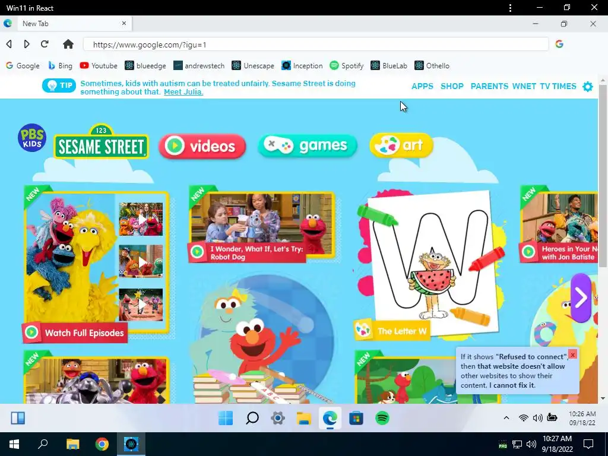This screenshot has height=456, width=608.
Task: Open the Win11 taskbar search icon
Action: tap(252, 418)
